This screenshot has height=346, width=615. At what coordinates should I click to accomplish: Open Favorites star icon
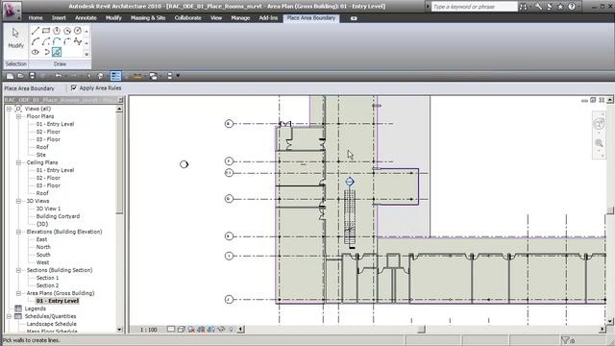[560, 7]
